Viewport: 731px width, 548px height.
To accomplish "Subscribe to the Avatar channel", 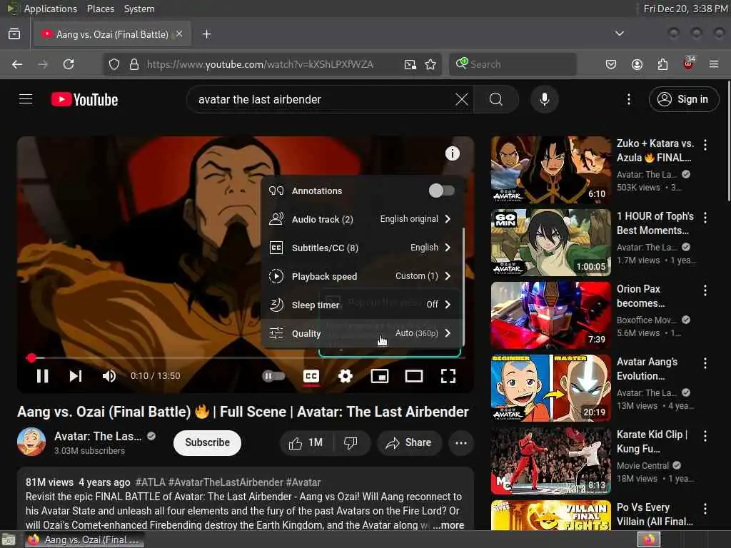I will click(x=207, y=442).
